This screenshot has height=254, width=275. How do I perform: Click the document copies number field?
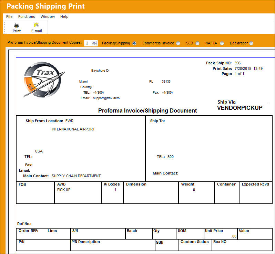(x=88, y=43)
